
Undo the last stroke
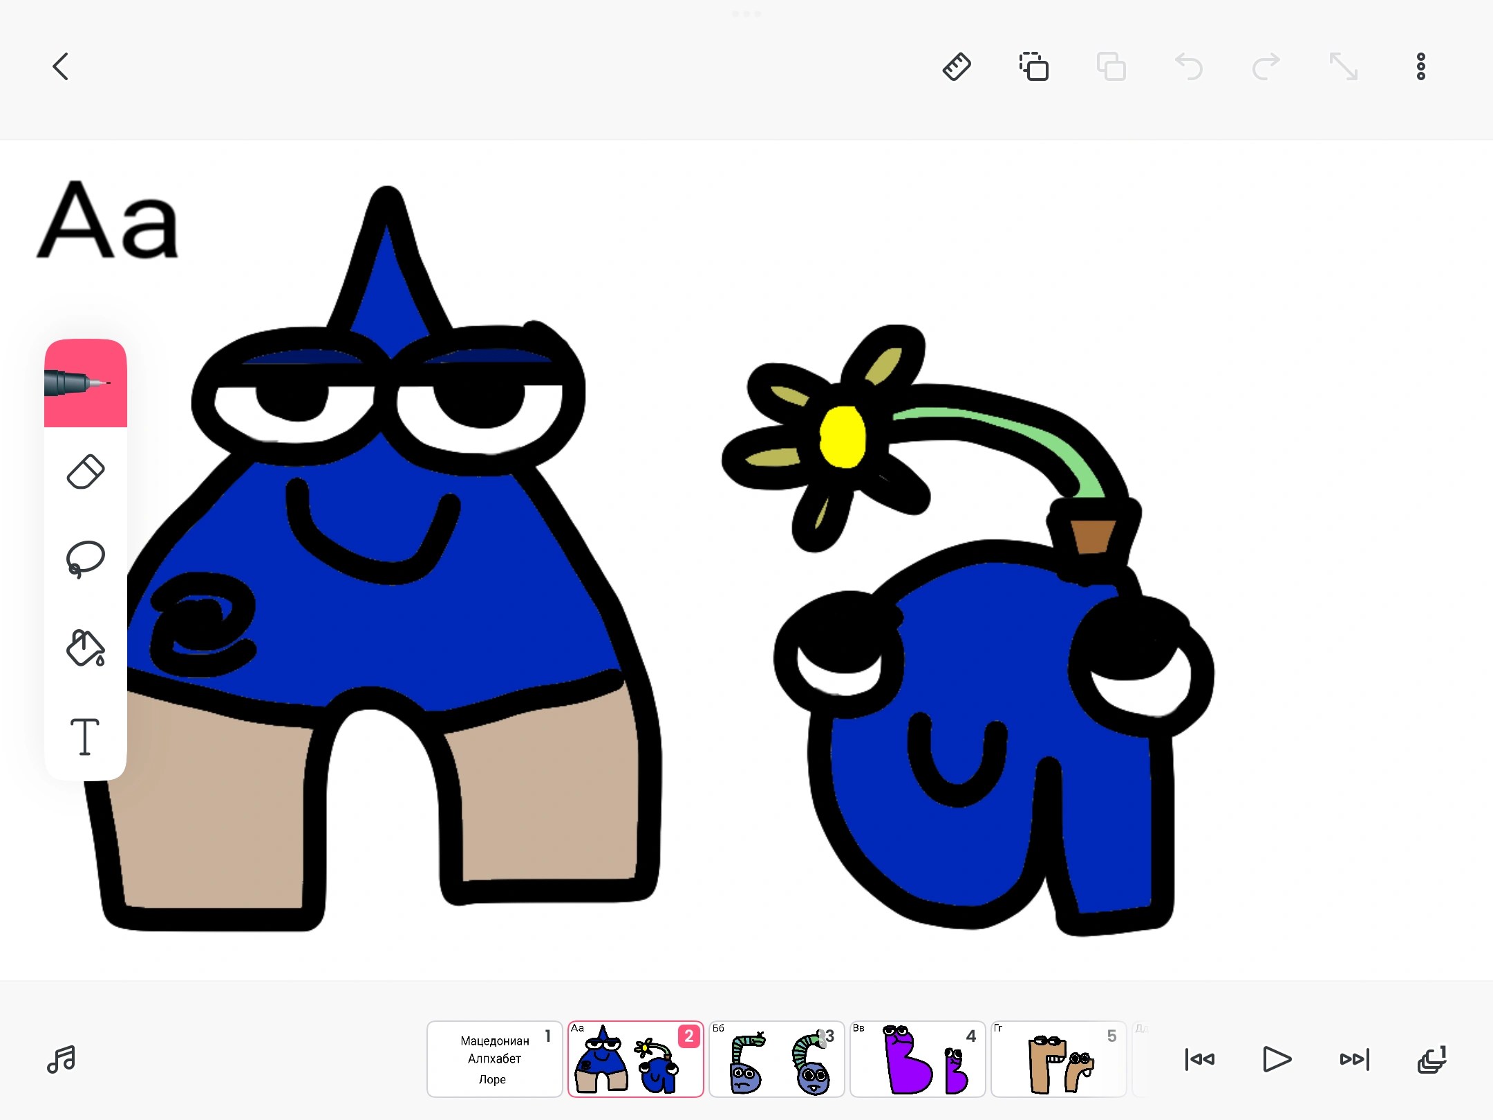pos(1189,67)
